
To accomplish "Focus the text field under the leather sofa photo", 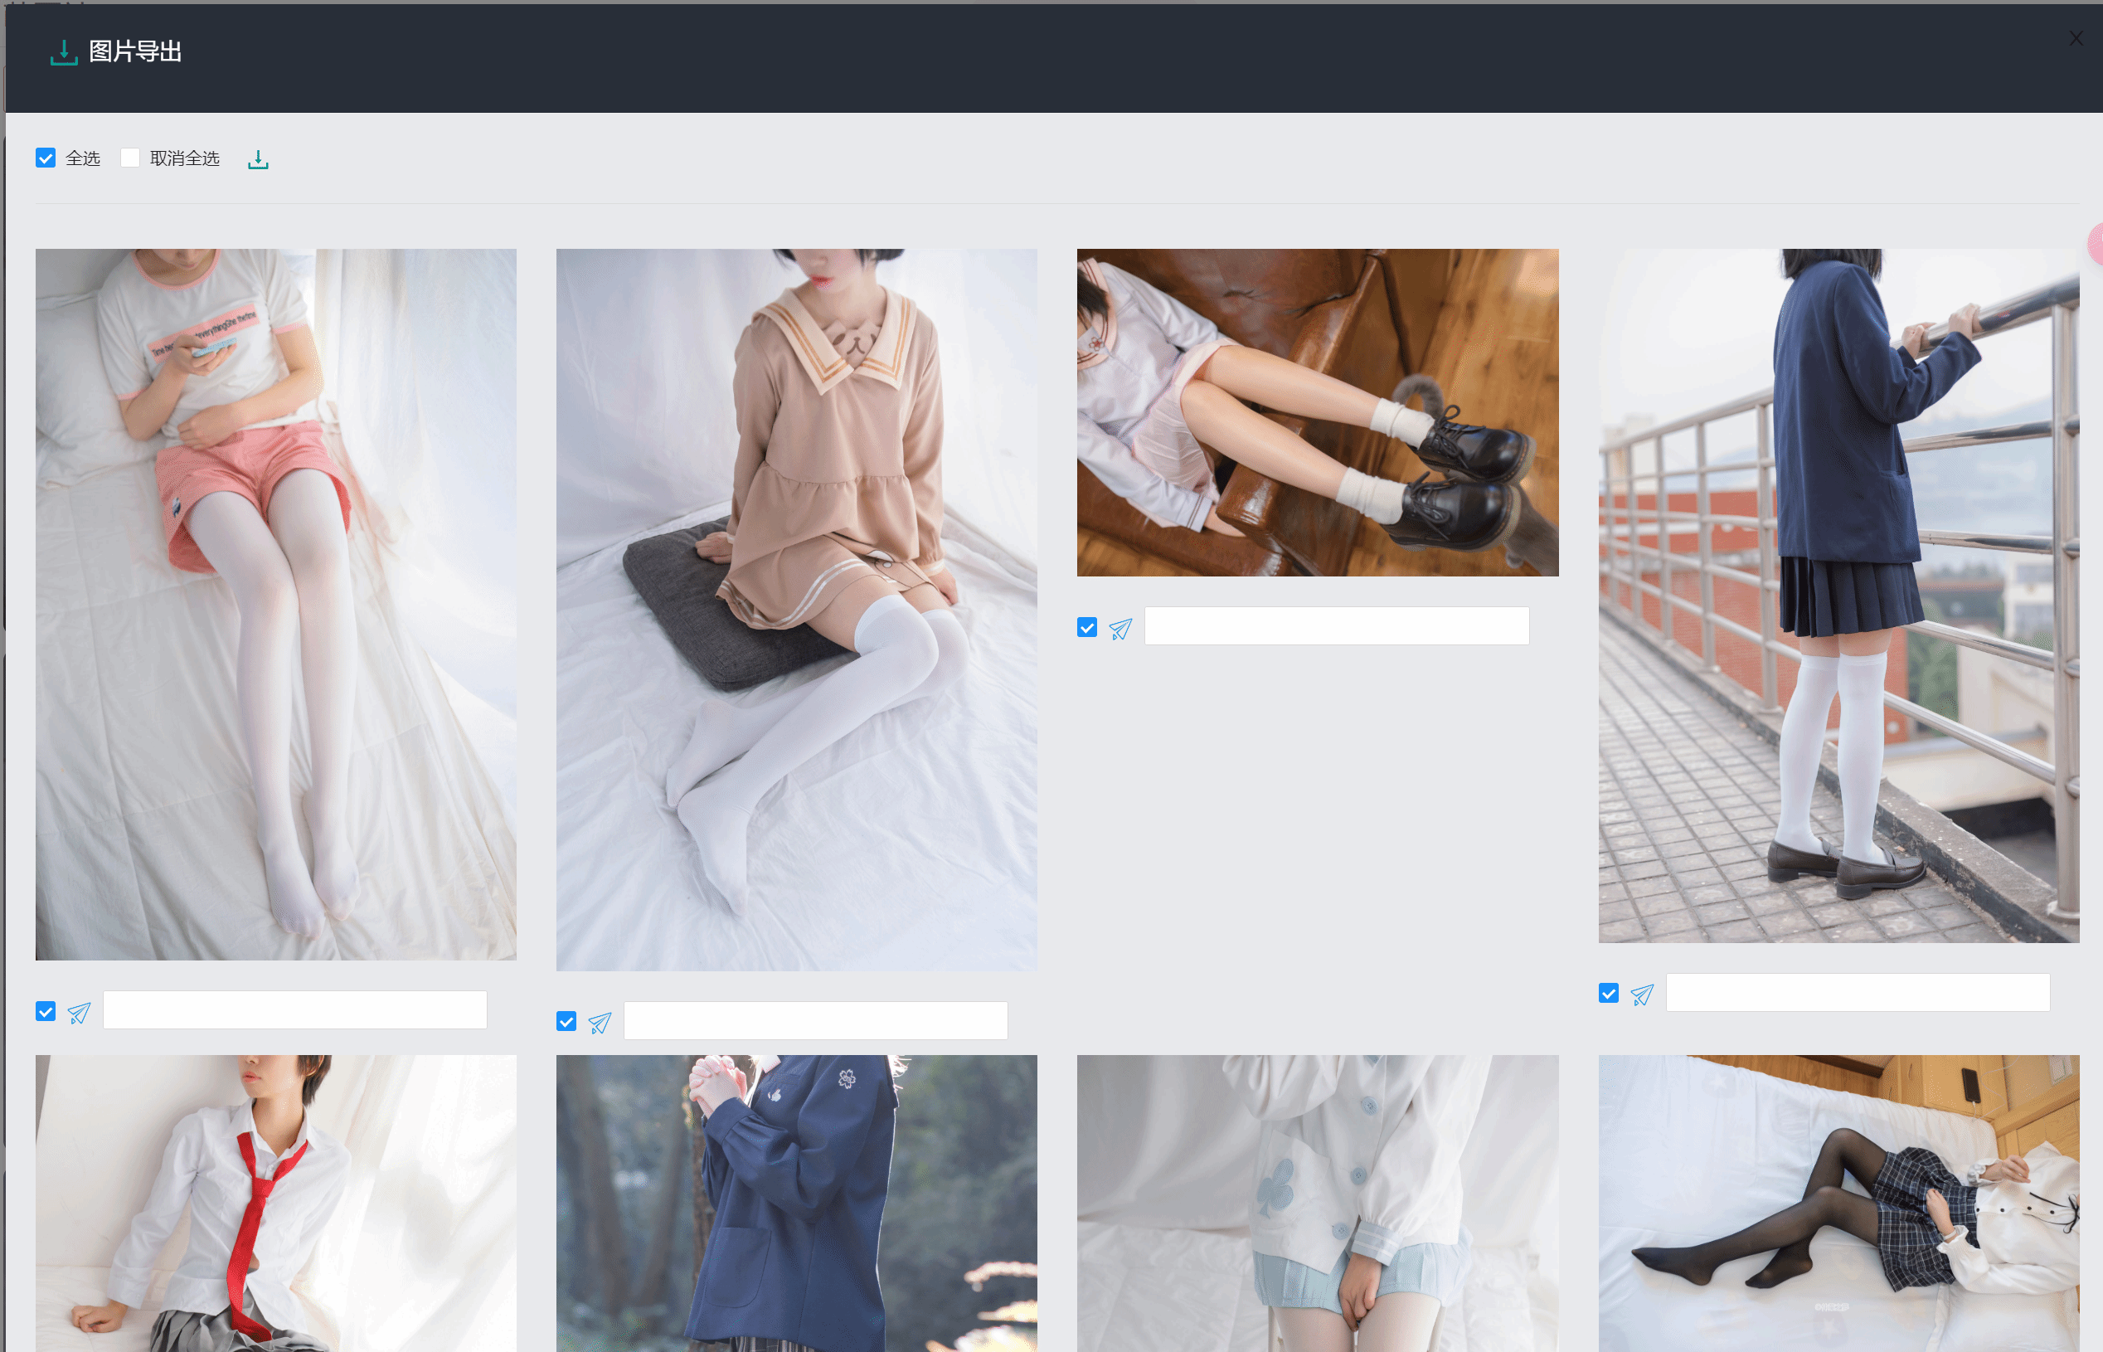I will pyautogui.click(x=1336, y=626).
